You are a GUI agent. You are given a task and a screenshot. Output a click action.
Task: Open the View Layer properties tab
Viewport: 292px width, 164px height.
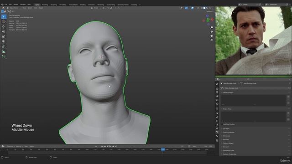[217, 96]
